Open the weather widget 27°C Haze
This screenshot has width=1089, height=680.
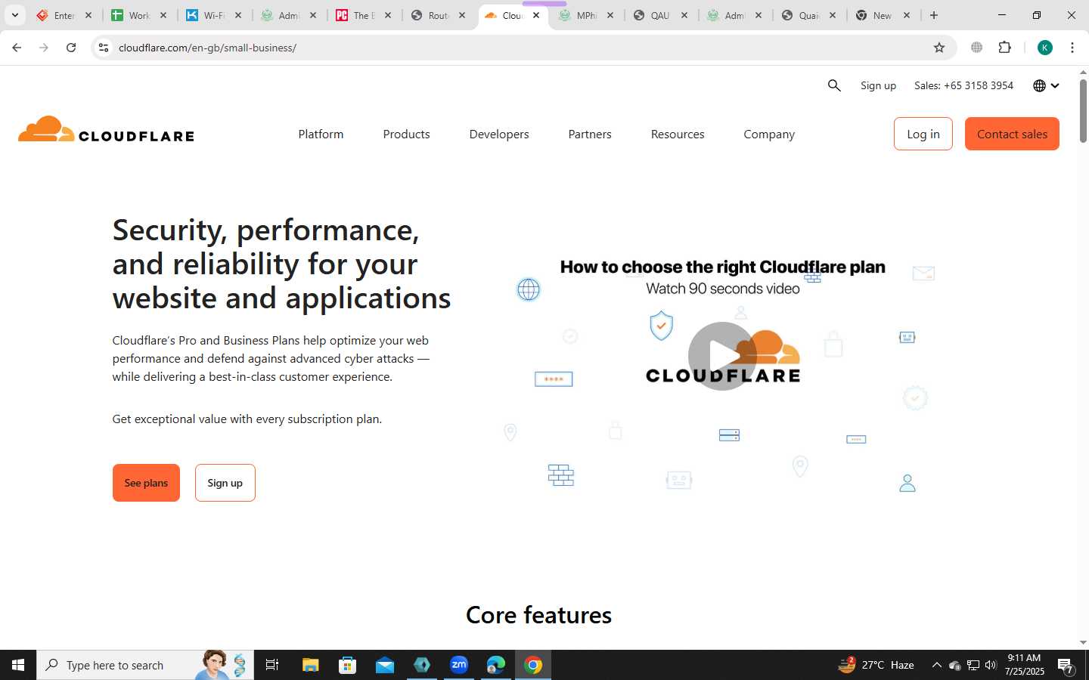[x=876, y=665]
